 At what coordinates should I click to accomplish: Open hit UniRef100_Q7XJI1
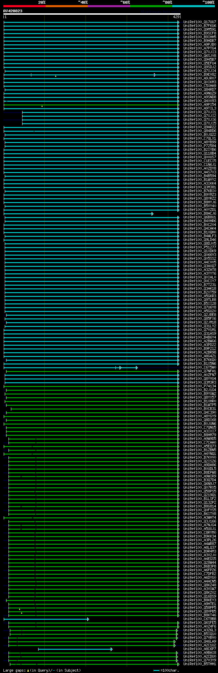point(200,112)
